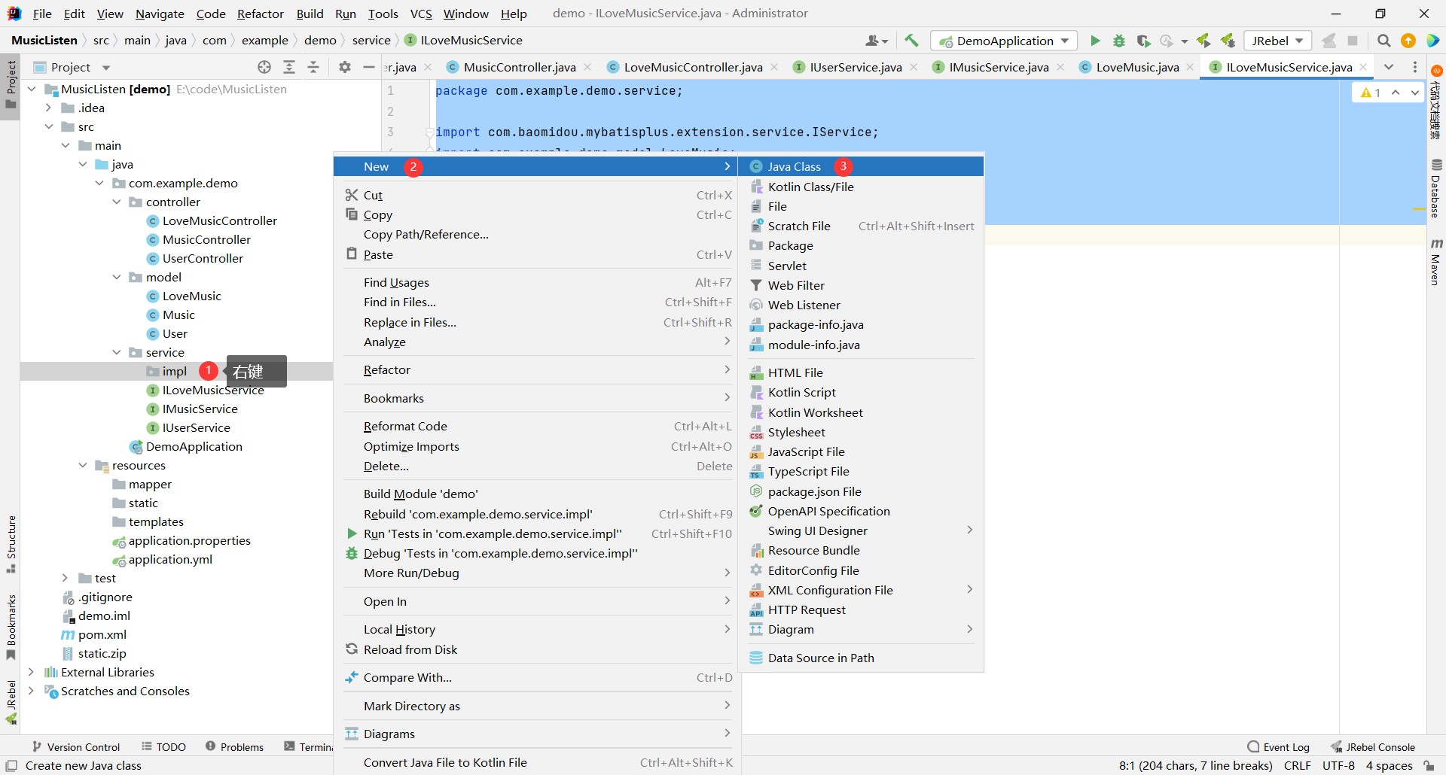Open the Code With Me user icon
The image size is (1446, 775).
tap(876, 41)
